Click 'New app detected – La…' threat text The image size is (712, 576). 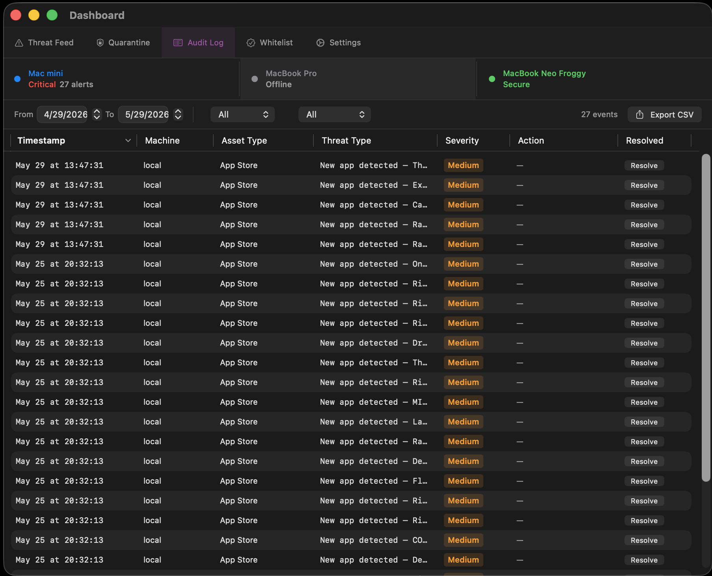(x=373, y=422)
